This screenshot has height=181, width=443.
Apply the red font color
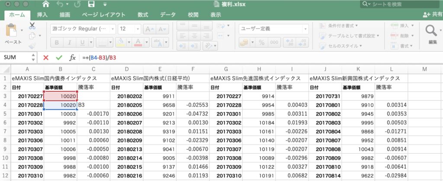(138, 42)
